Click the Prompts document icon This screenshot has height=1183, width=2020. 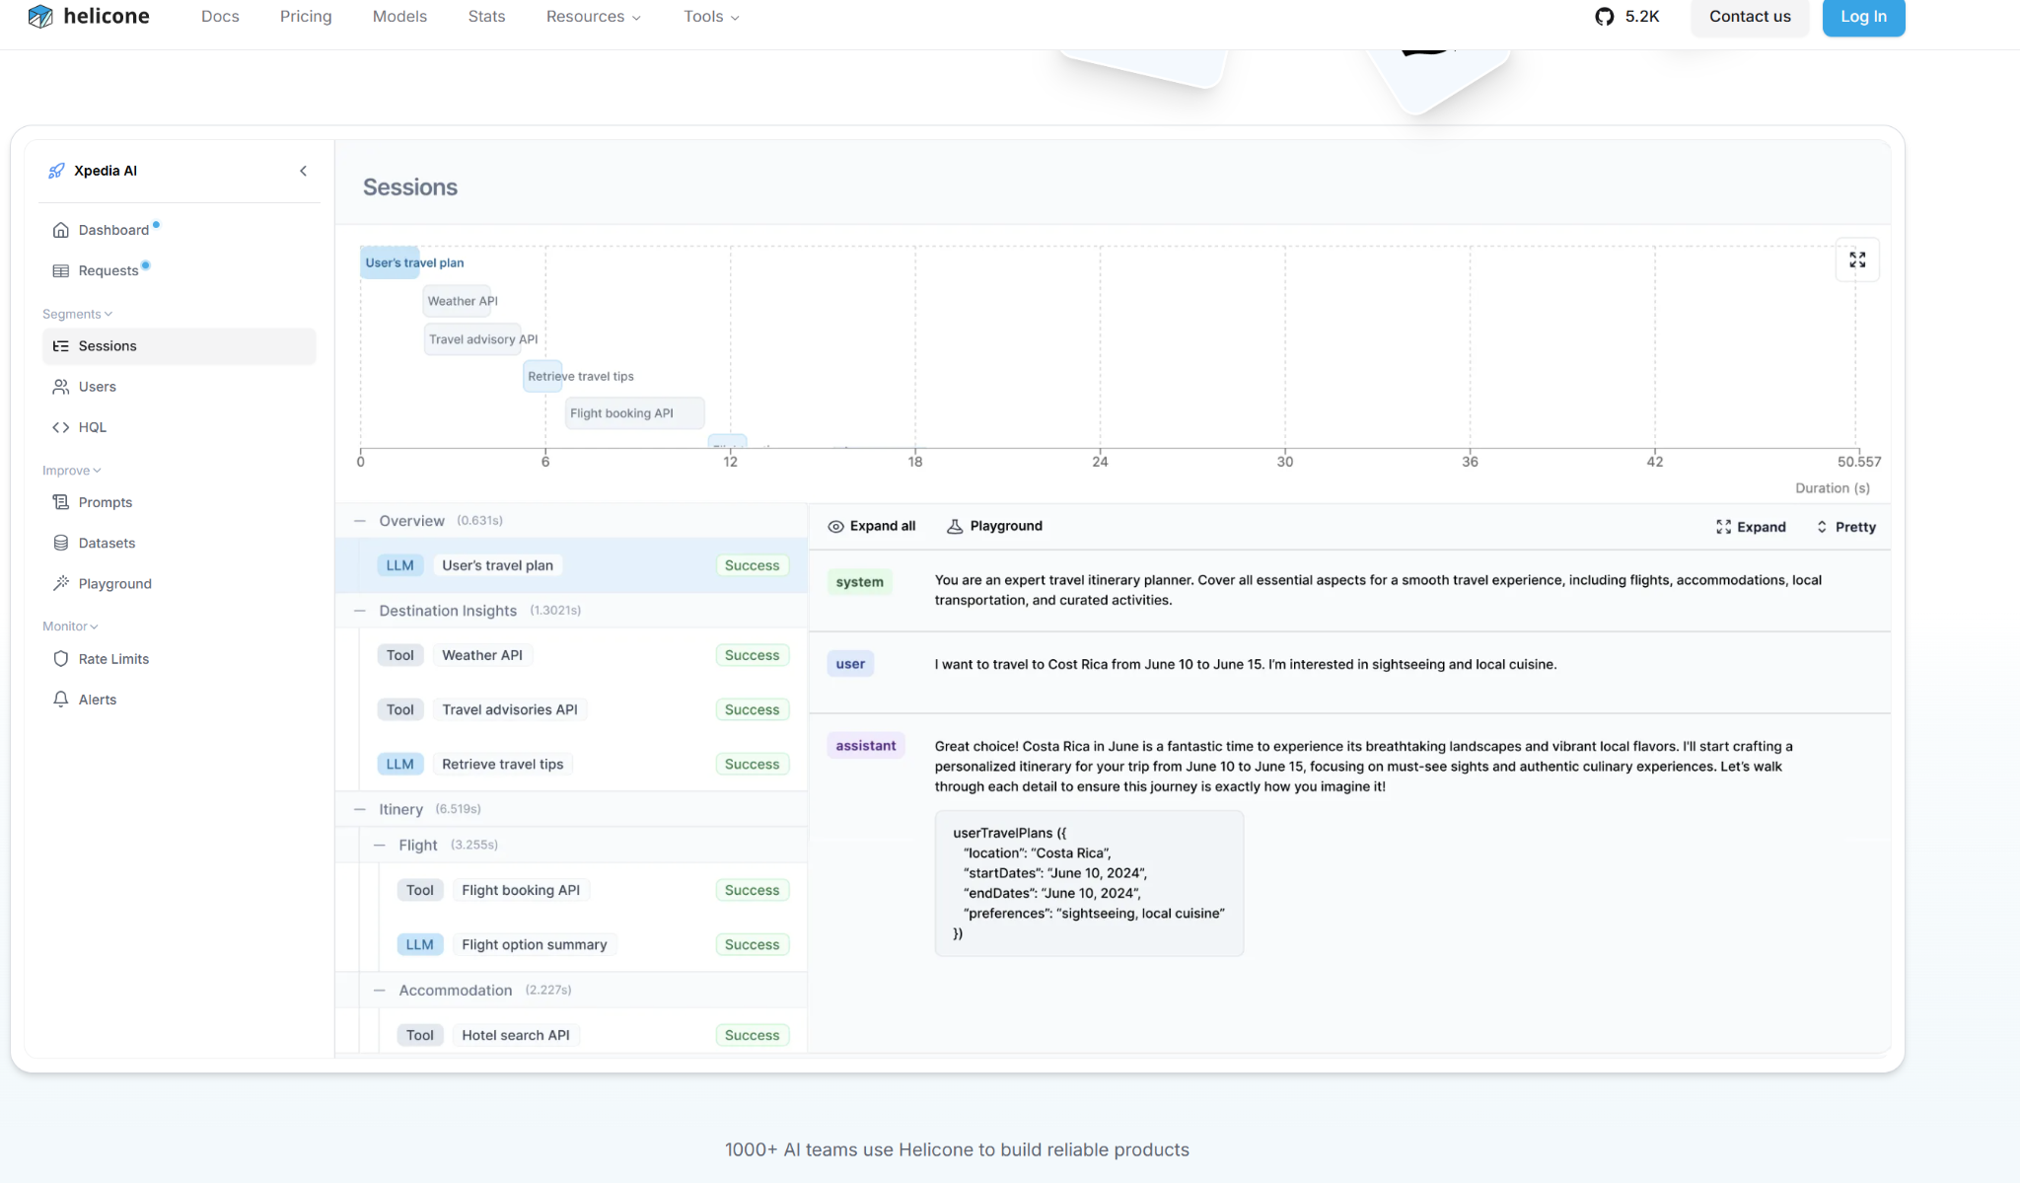click(x=60, y=502)
